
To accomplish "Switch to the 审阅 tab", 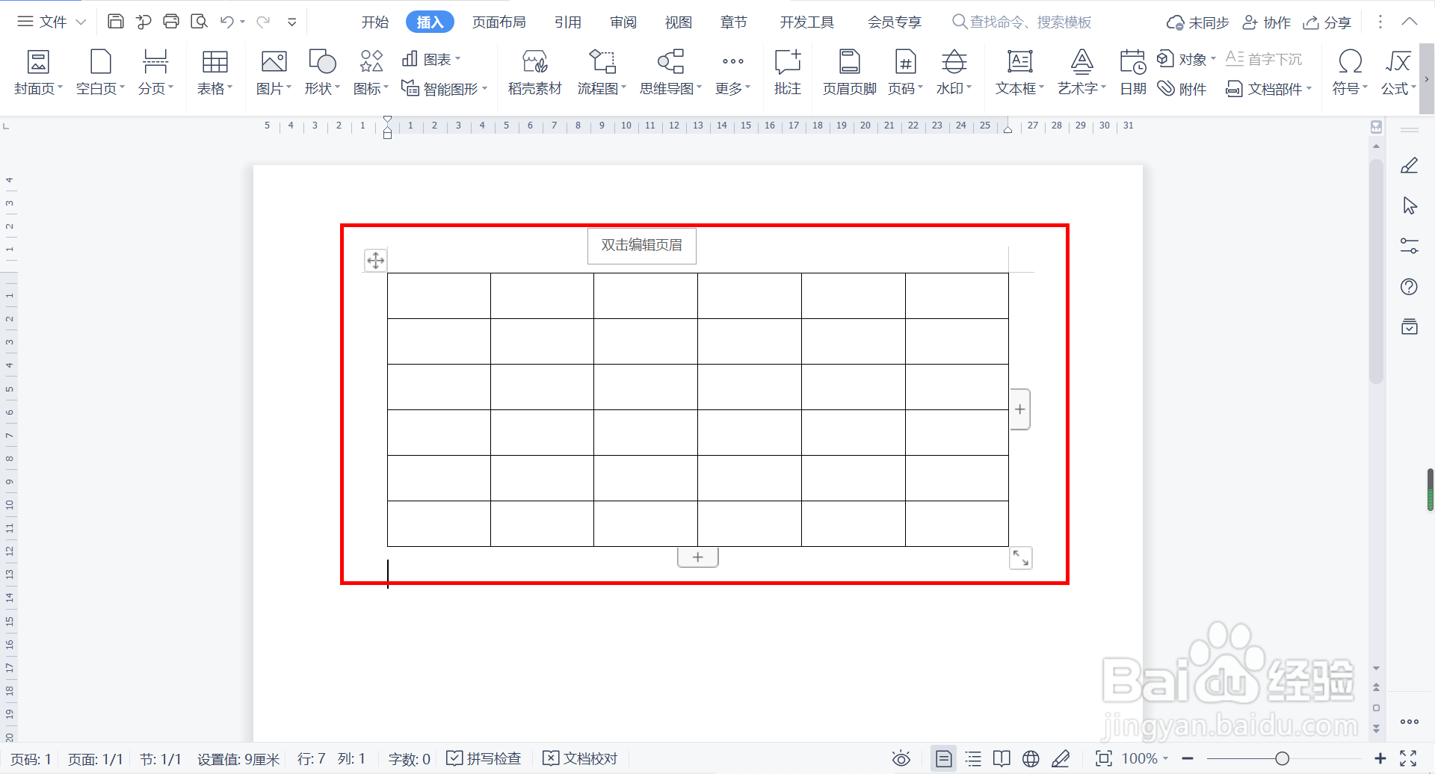I will tap(623, 22).
